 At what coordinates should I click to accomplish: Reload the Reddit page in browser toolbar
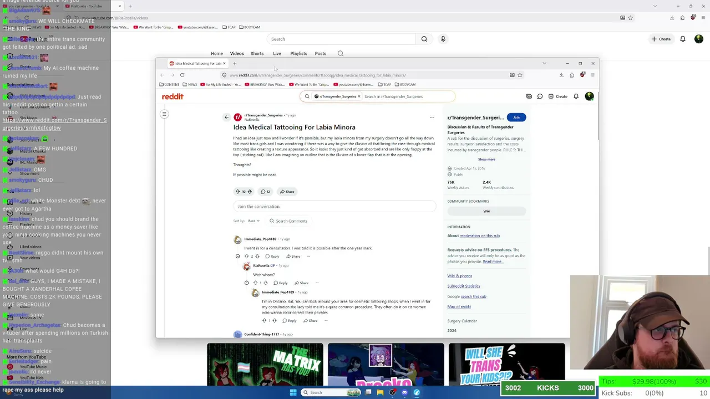tap(182, 75)
